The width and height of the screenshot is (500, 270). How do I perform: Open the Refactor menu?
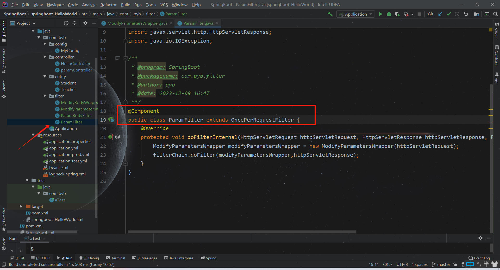tap(108, 5)
